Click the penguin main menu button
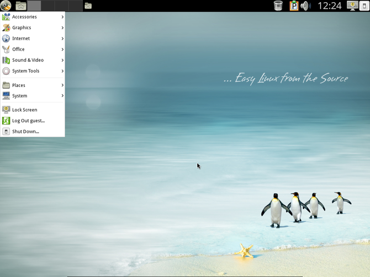Viewport: 370px width, 277px height. pyautogui.click(x=6, y=6)
